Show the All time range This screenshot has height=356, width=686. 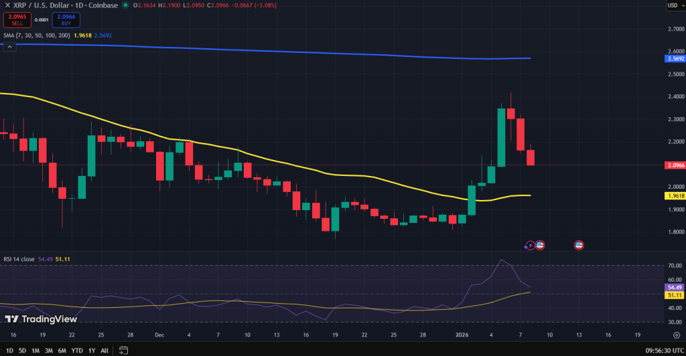pyautogui.click(x=105, y=350)
